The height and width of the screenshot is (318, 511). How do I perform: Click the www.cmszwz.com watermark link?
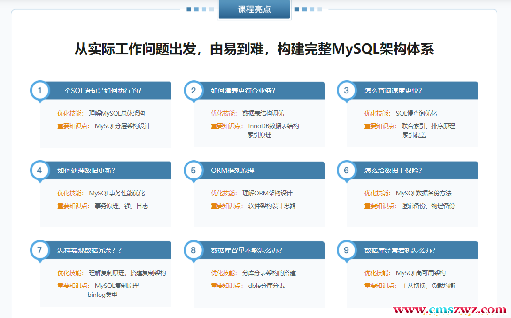pyautogui.click(x=449, y=310)
